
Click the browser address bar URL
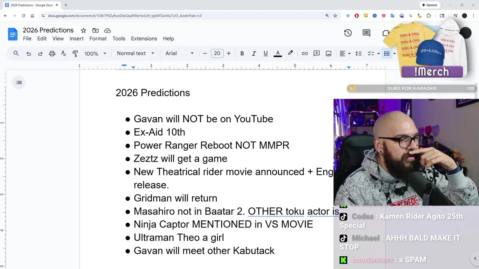pos(125,16)
